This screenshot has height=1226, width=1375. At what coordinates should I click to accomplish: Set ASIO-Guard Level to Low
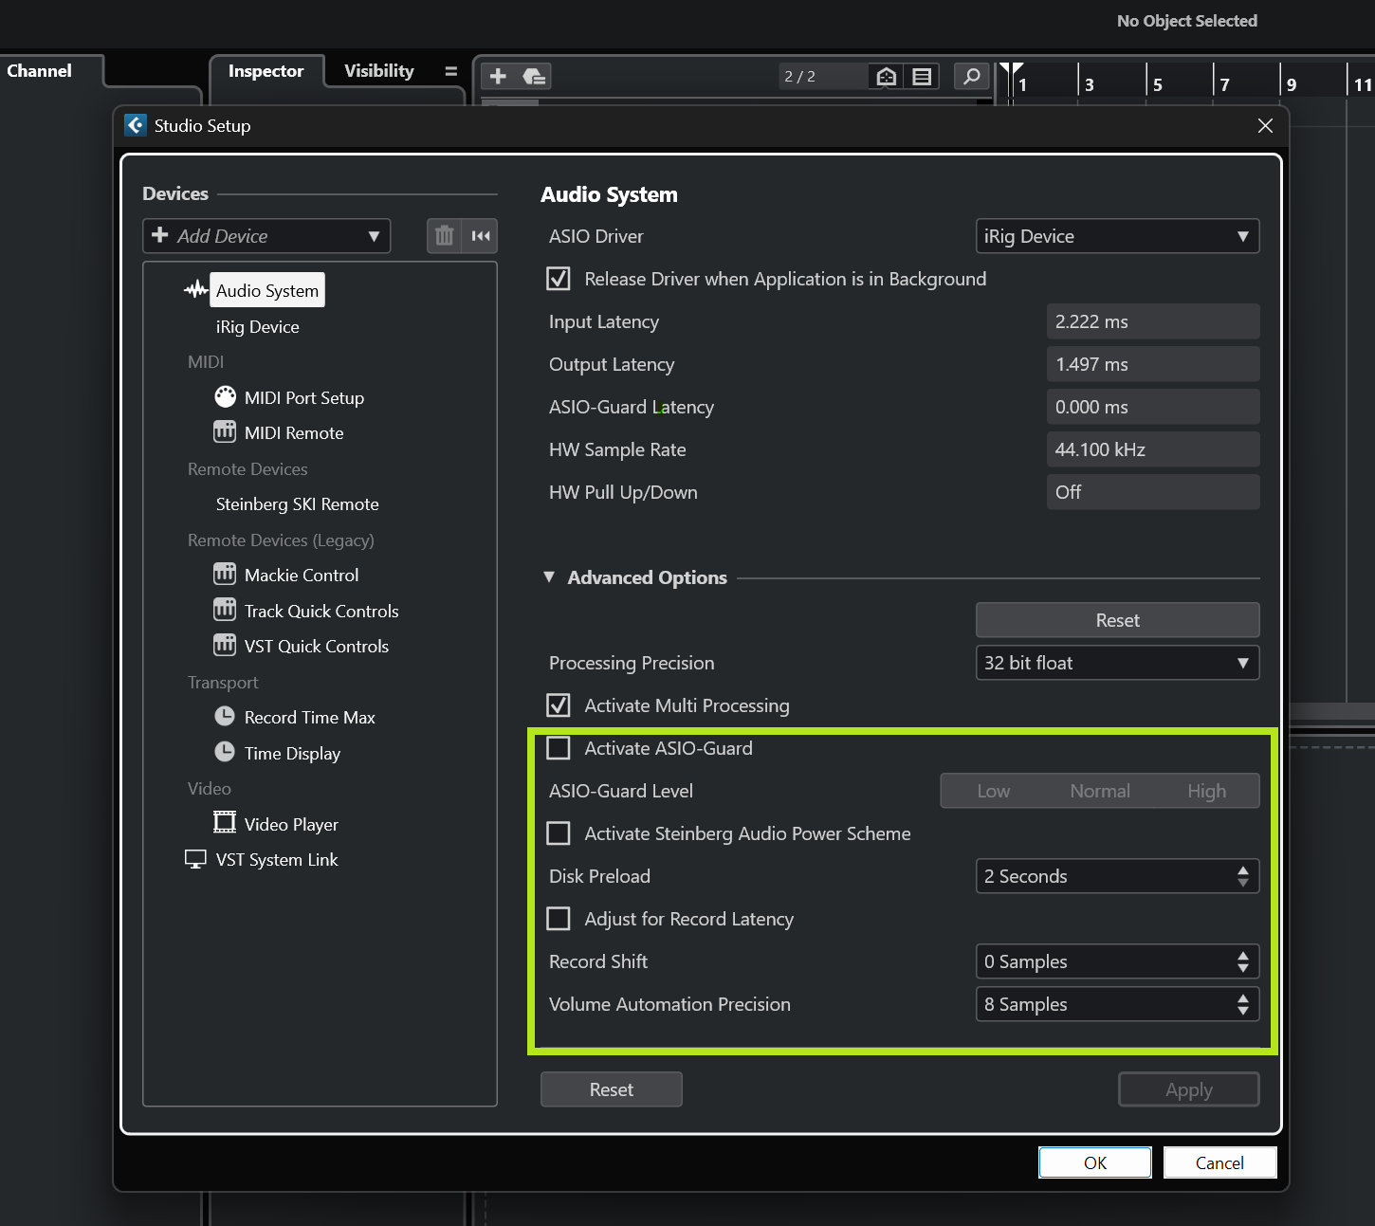point(994,791)
